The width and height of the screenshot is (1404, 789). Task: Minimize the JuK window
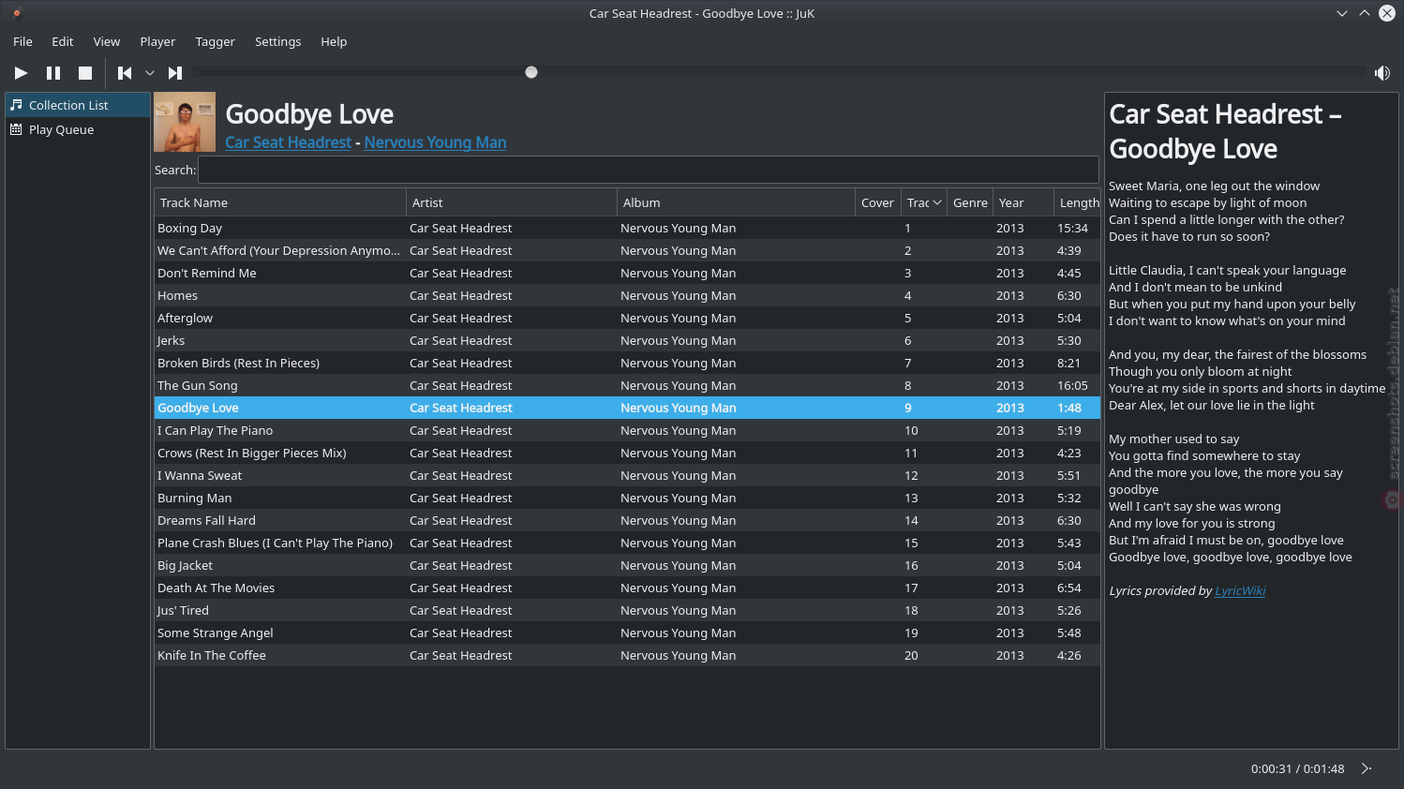[1342, 13]
